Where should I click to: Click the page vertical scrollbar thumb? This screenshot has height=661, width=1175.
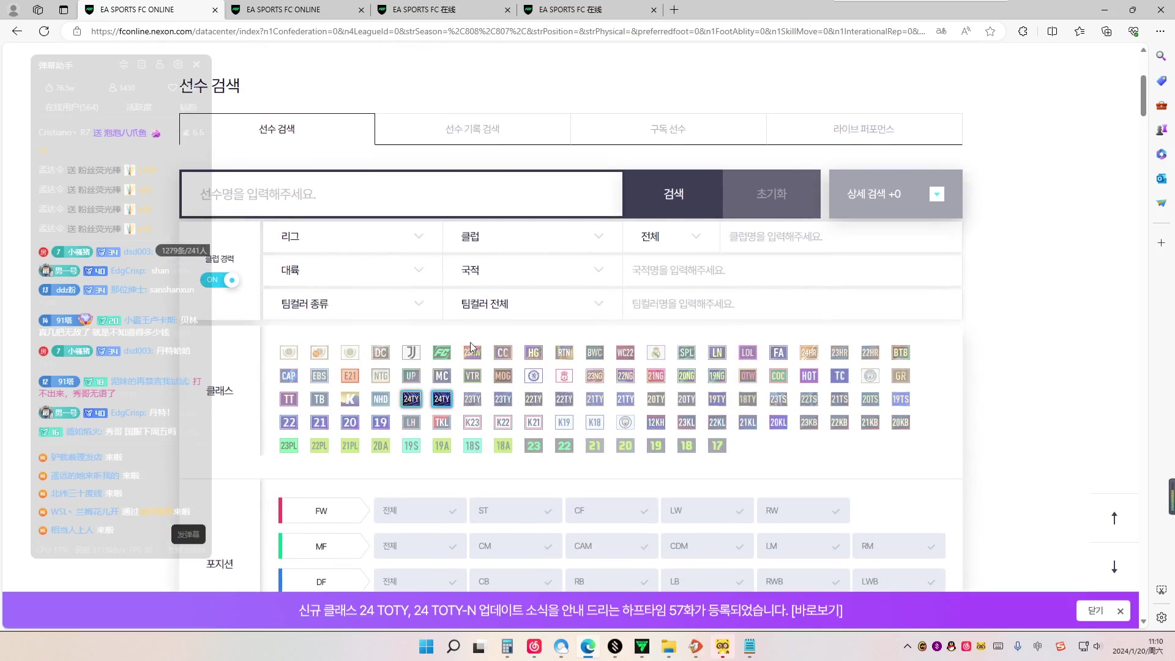tap(1143, 95)
